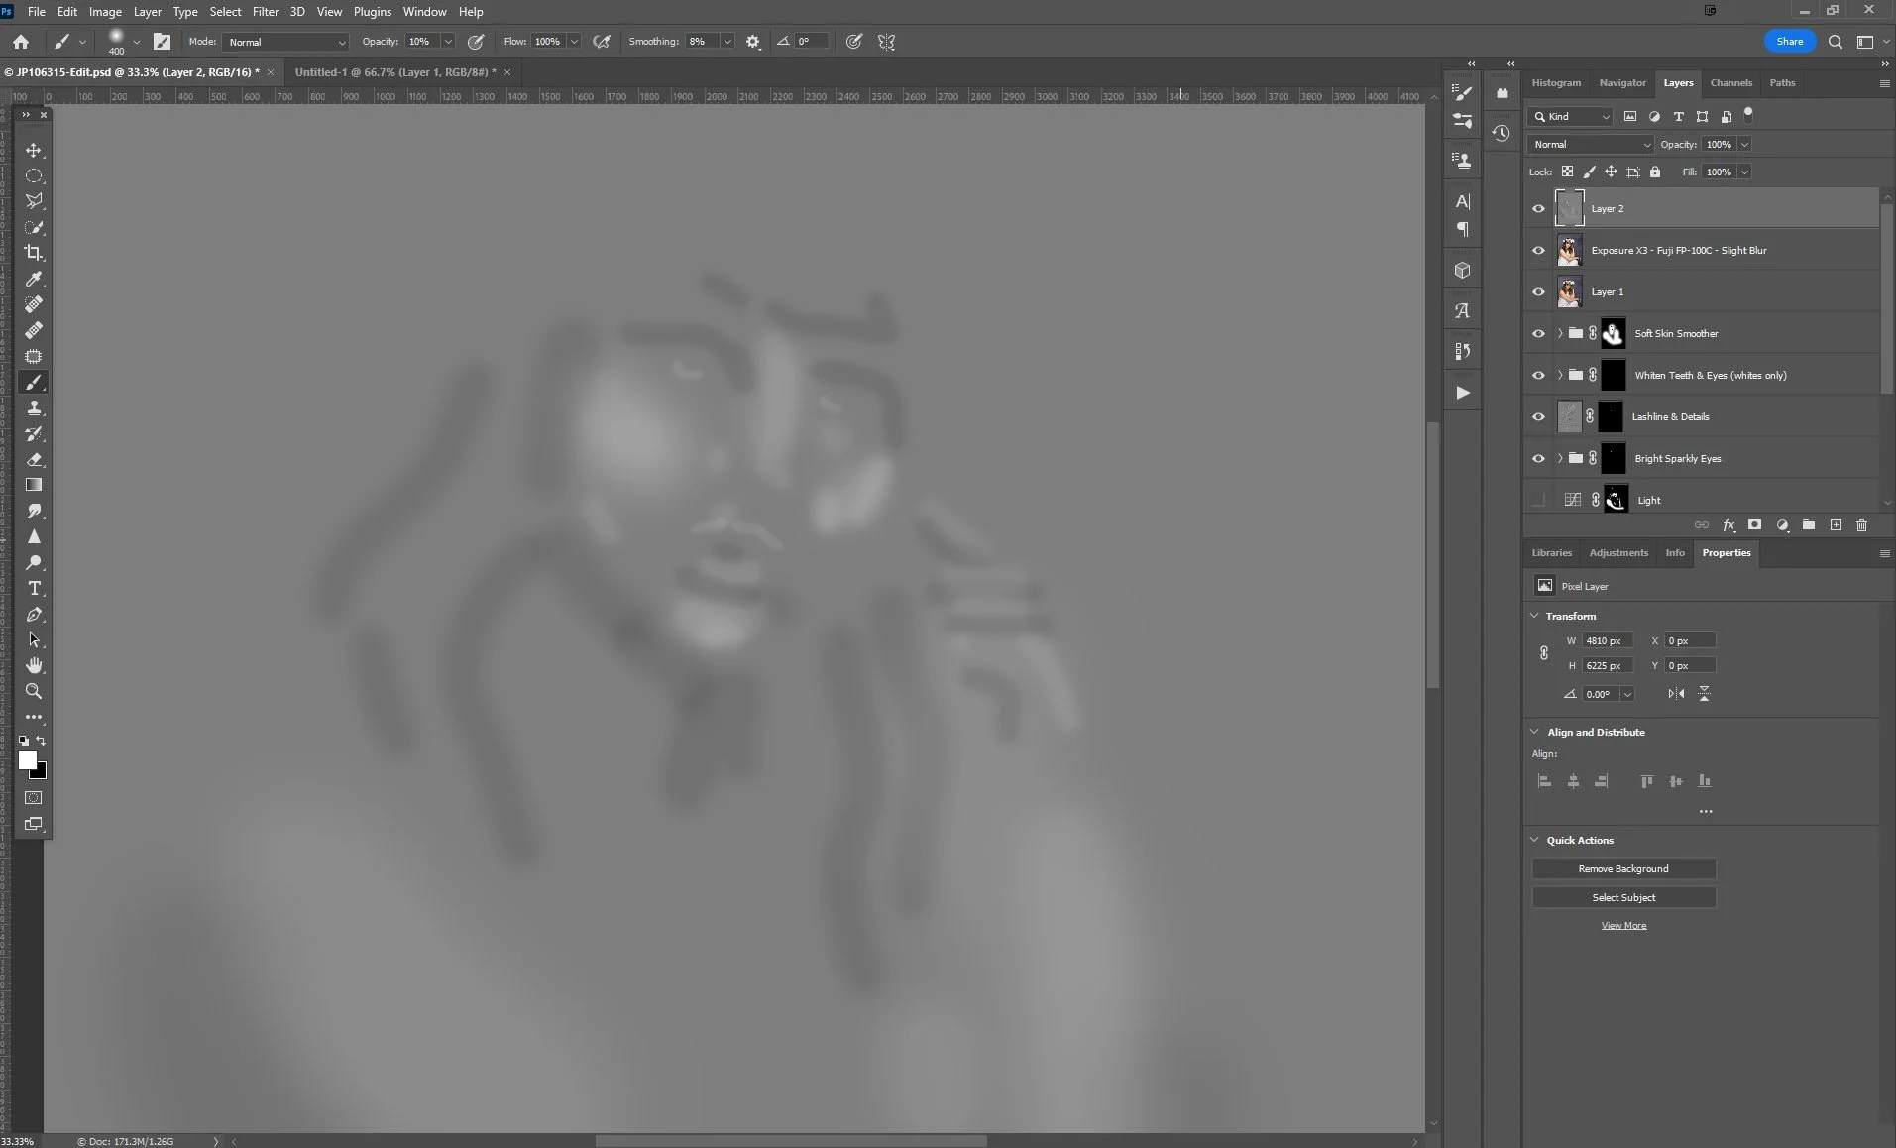Select the Hand tool
This screenshot has width=1896, height=1148.
click(x=34, y=665)
